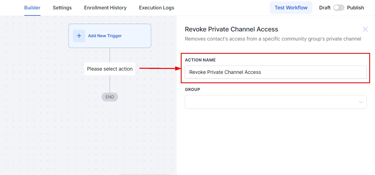
Task: Click the Add New Trigger text link
Action: pos(105,36)
